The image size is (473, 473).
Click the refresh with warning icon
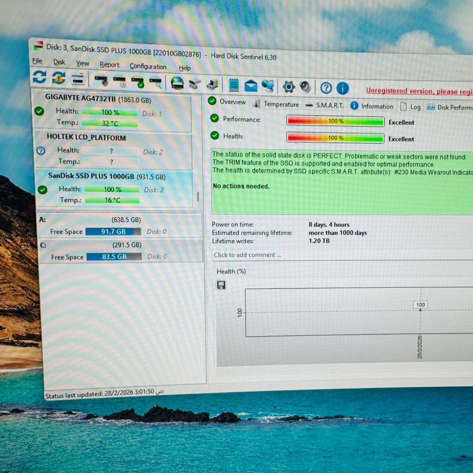(59, 78)
